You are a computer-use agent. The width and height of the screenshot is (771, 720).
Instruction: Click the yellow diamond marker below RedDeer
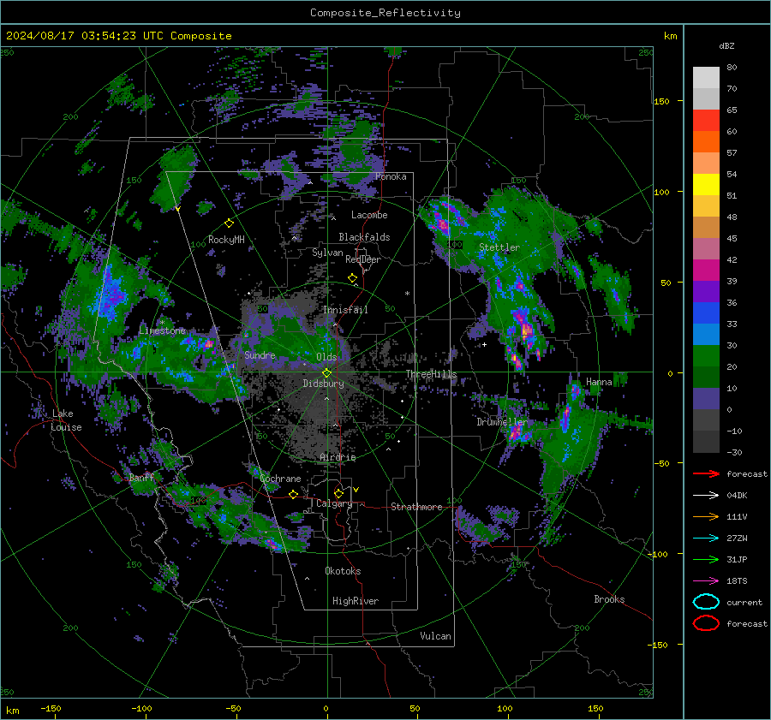click(353, 278)
